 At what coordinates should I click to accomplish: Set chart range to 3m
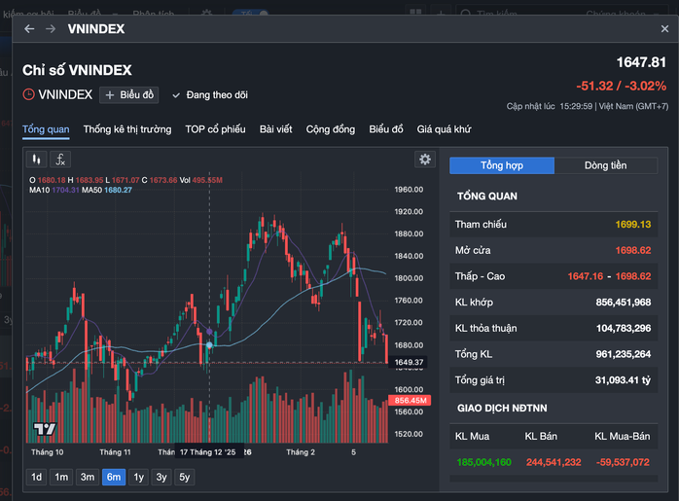click(88, 477)
